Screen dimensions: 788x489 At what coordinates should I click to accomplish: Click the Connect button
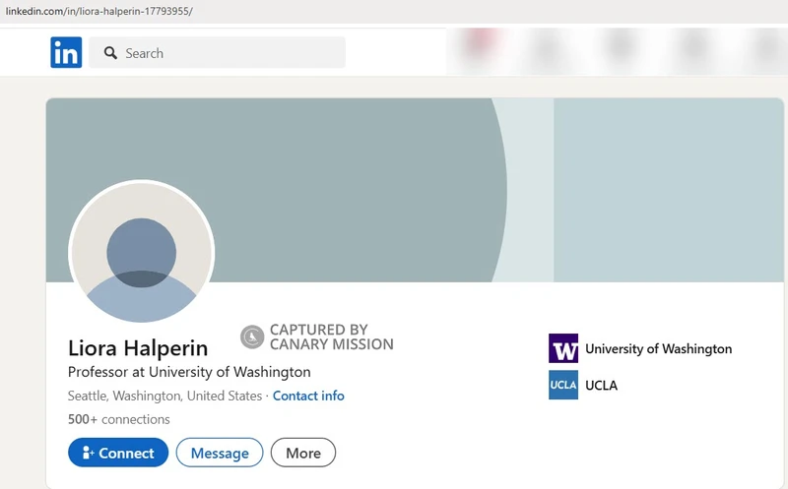point(118,453)
